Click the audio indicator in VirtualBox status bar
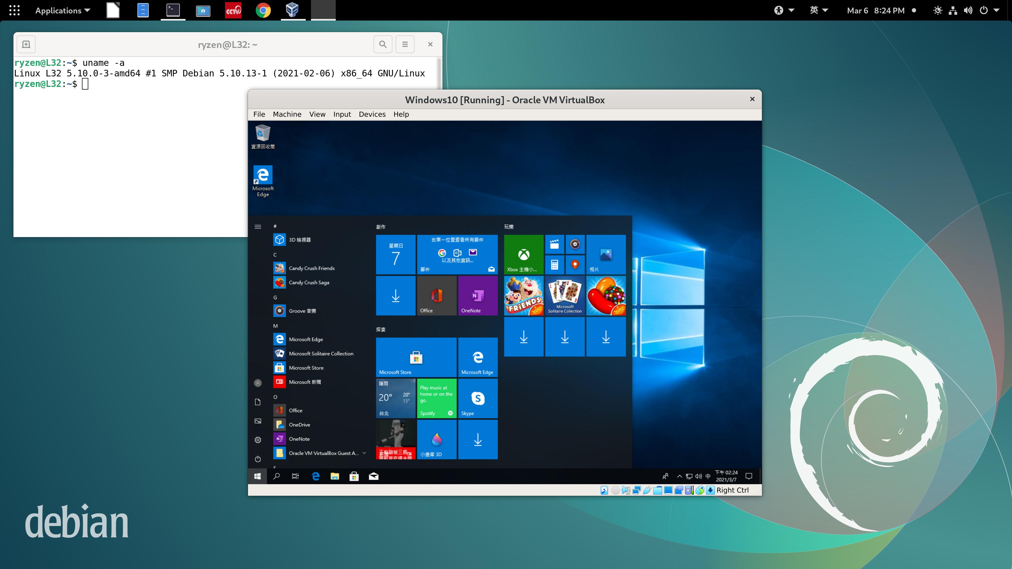This screenshot has width=1012, height=569. (626, 490)
